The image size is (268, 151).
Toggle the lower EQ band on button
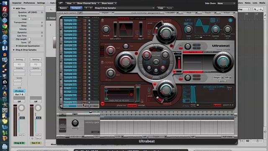pyautogui.click(x=180, y=79)
